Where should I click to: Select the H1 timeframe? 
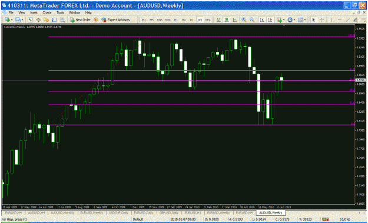176,20
